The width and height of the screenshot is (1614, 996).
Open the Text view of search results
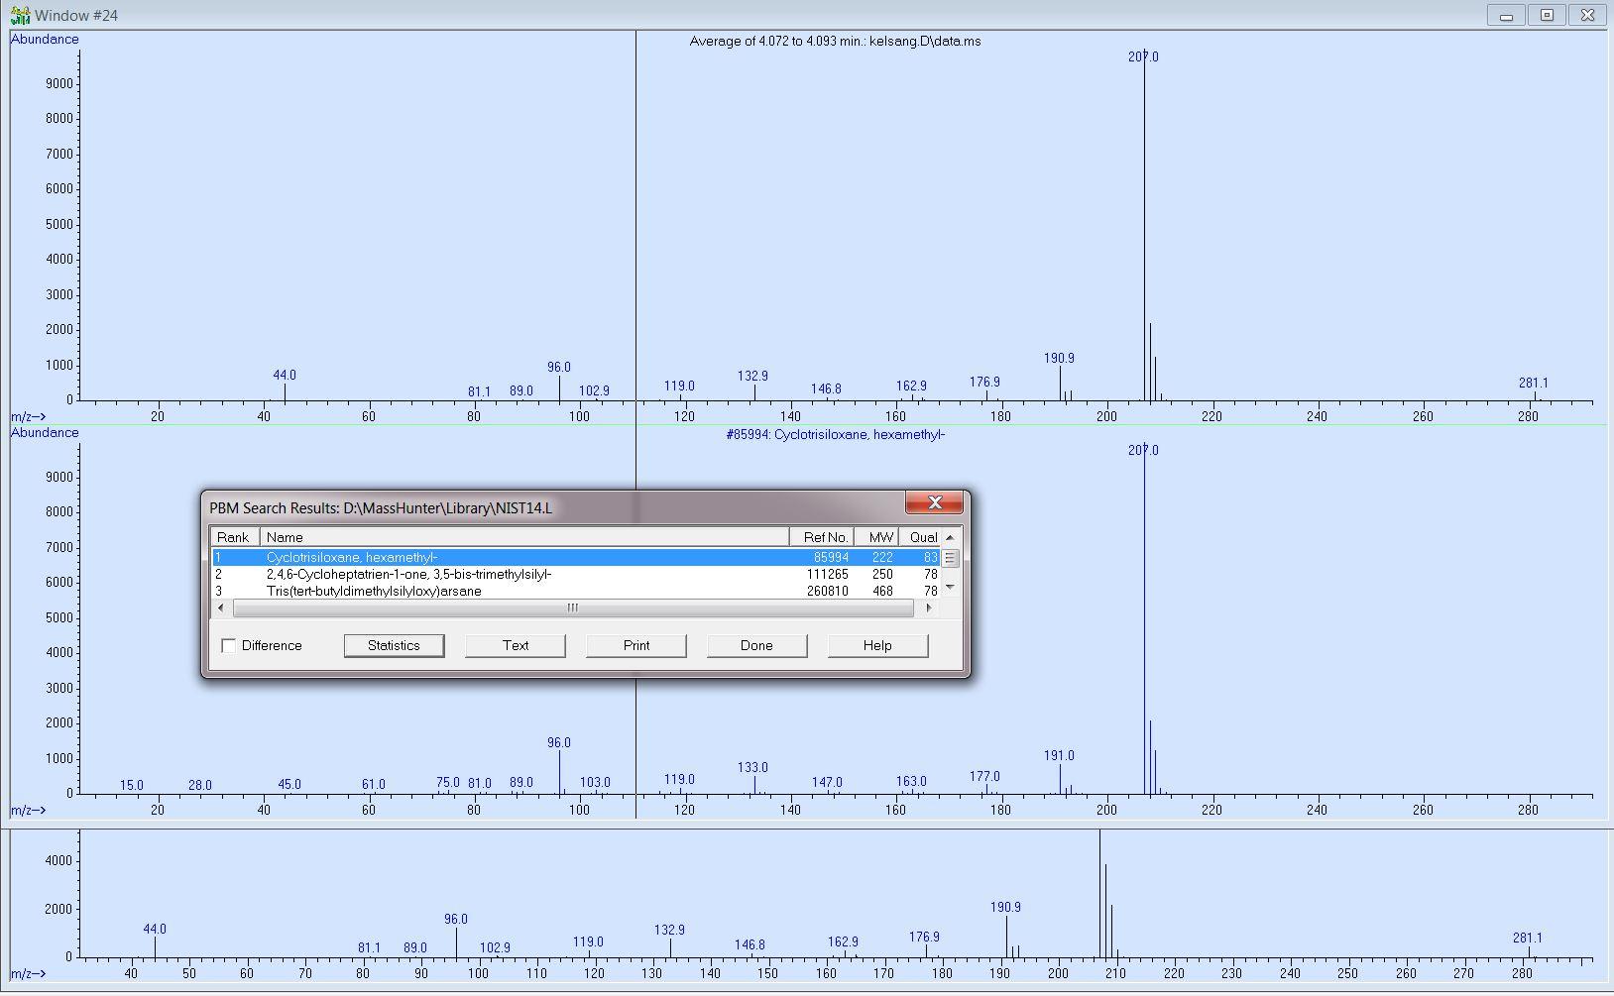[515, 645]
